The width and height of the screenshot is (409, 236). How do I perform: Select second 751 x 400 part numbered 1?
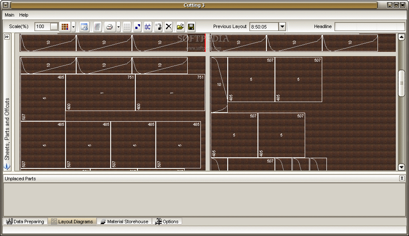point(170,92)
